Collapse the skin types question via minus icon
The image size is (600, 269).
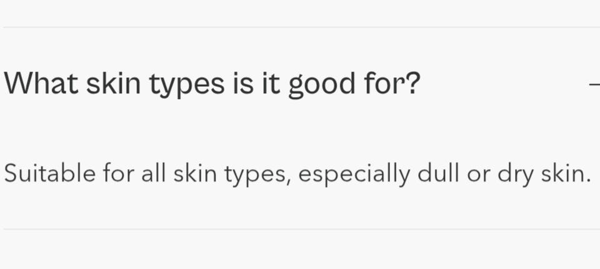click(x=595, y=84)
